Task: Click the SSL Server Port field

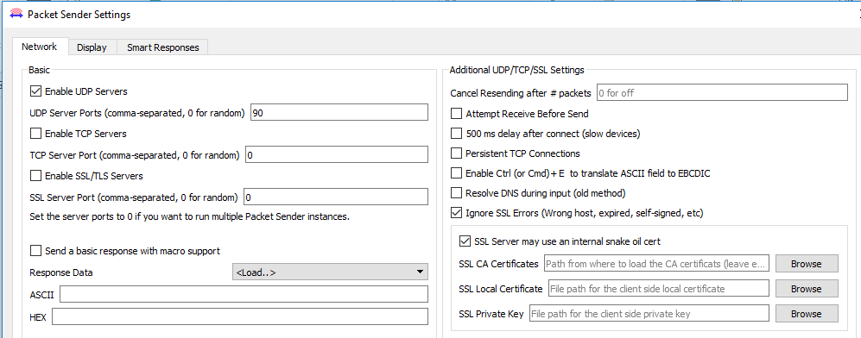Action: click(335, 197)
